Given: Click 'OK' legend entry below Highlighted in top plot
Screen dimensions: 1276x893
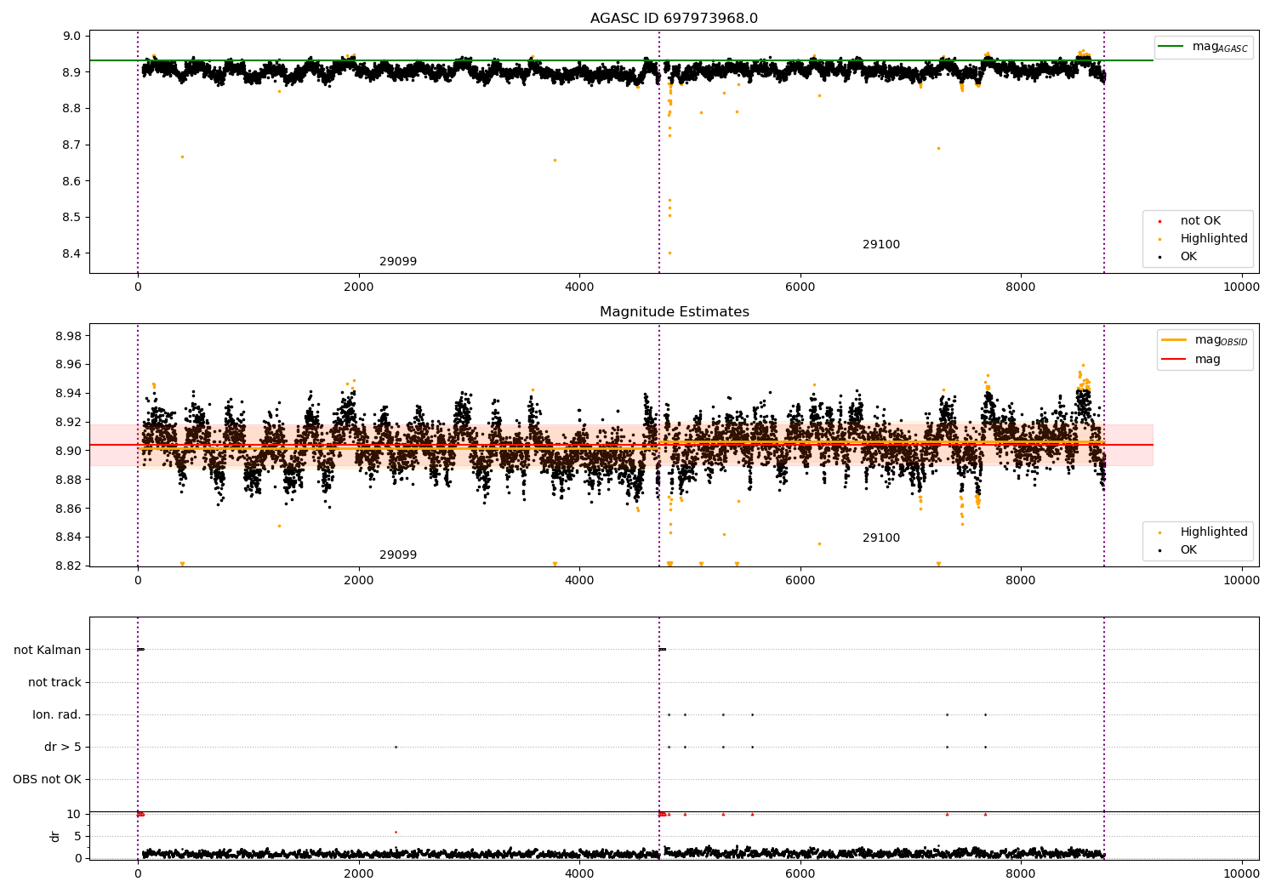Looking at the screenshot, I should pos(1188,257).
